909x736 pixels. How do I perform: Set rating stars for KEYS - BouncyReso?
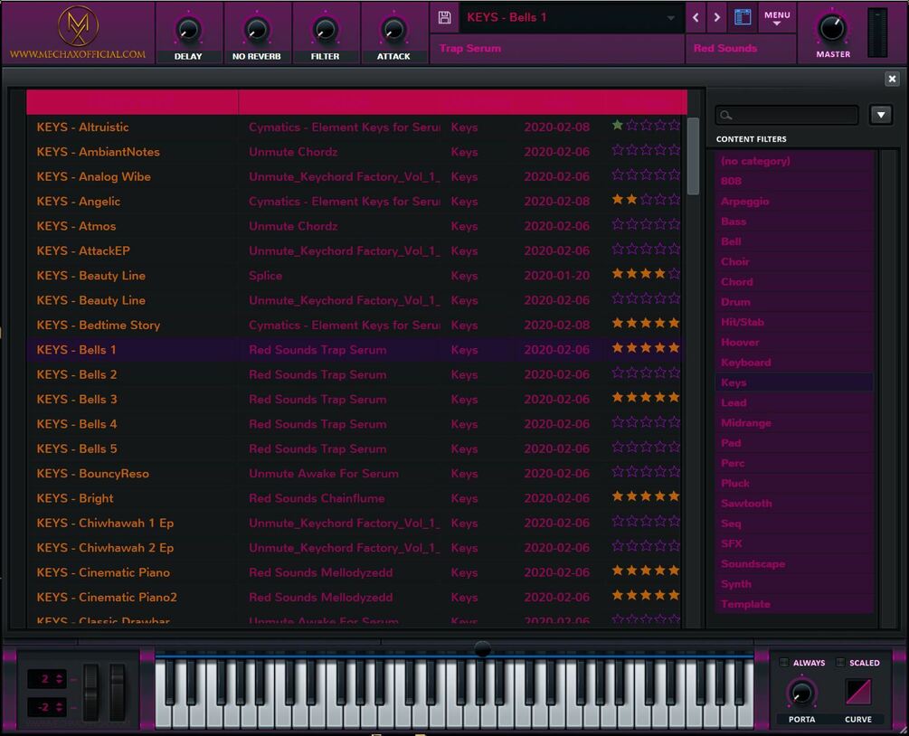pos(646,472)
